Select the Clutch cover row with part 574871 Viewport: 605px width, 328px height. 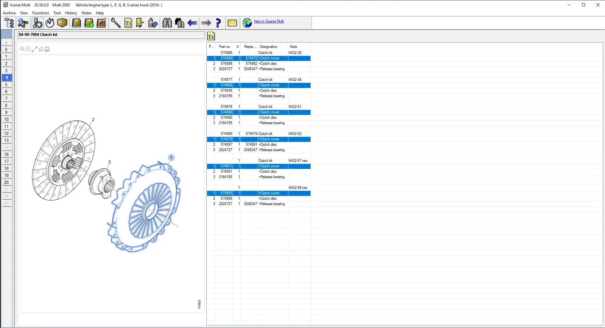click(x=259, y=166)
